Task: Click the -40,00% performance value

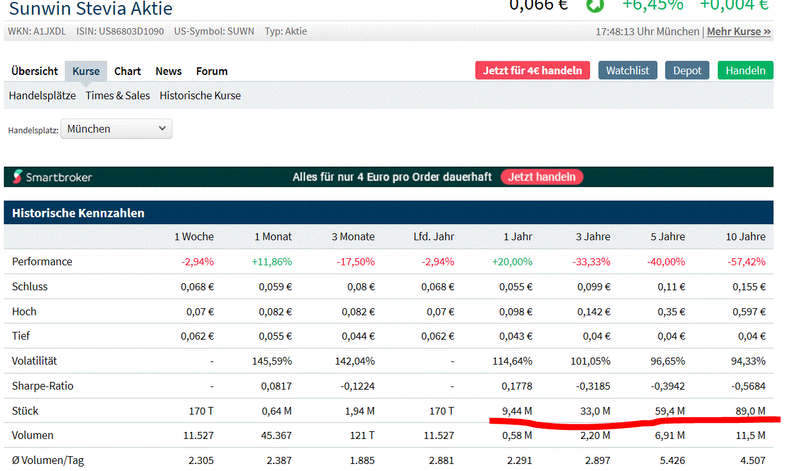Action: pos(665,261)
